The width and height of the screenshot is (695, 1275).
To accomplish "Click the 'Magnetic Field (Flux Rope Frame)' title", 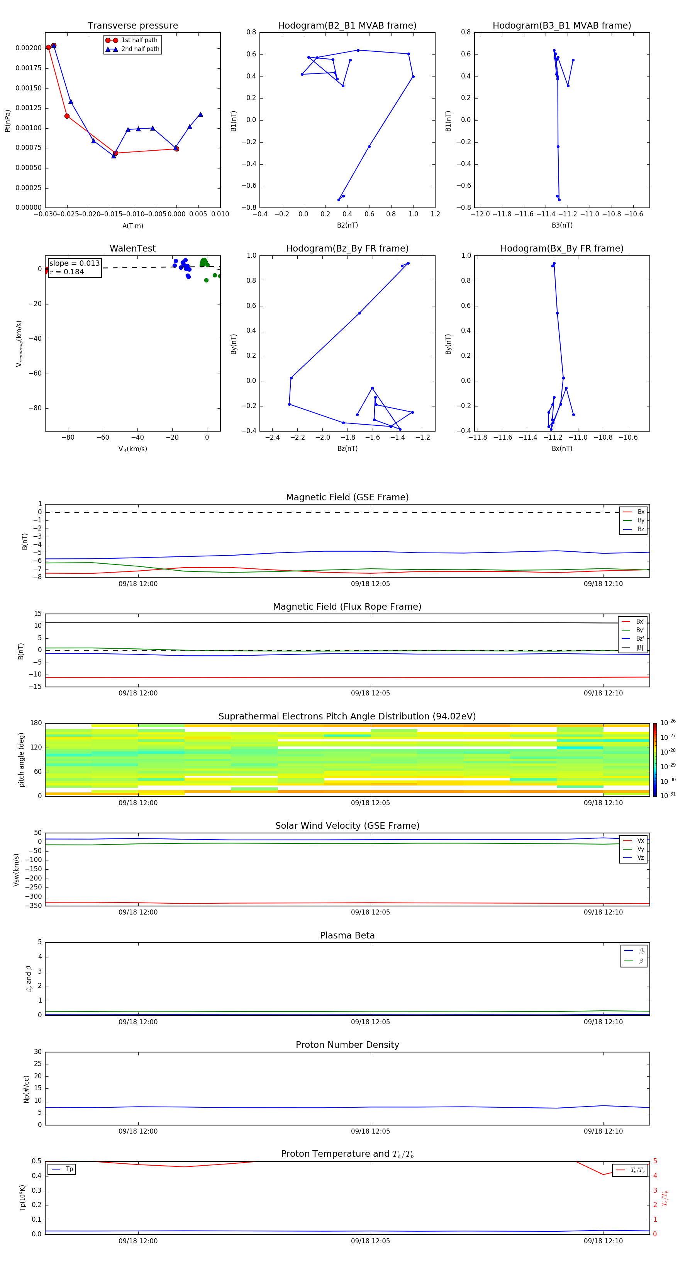I will 347,607.
